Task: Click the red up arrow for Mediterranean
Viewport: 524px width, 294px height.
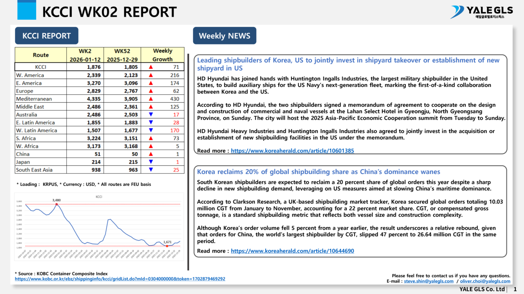Action: click(x=151, y=99)
